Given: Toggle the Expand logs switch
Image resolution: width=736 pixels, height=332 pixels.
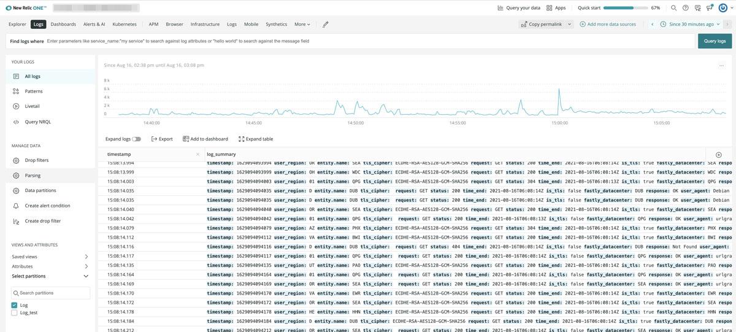Looking at the screenshot, I should click(136, 139).
